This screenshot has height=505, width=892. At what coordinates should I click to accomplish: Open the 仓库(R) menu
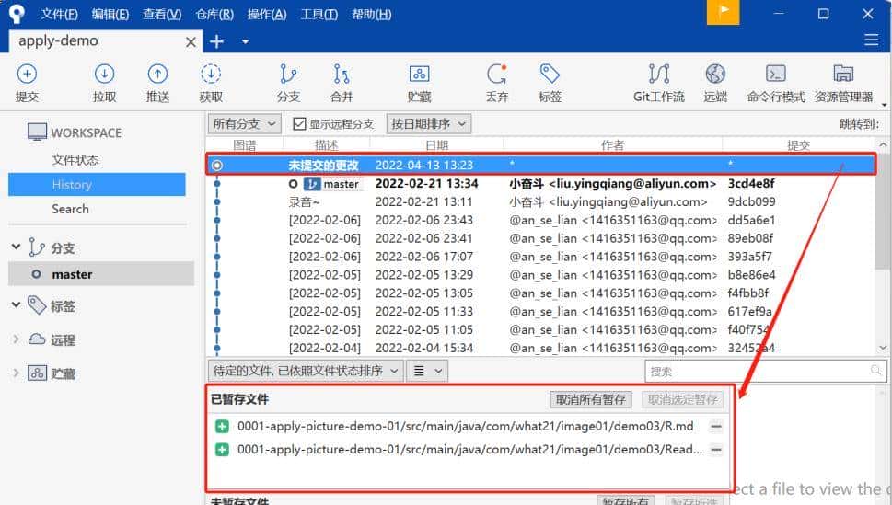(214, 14)
